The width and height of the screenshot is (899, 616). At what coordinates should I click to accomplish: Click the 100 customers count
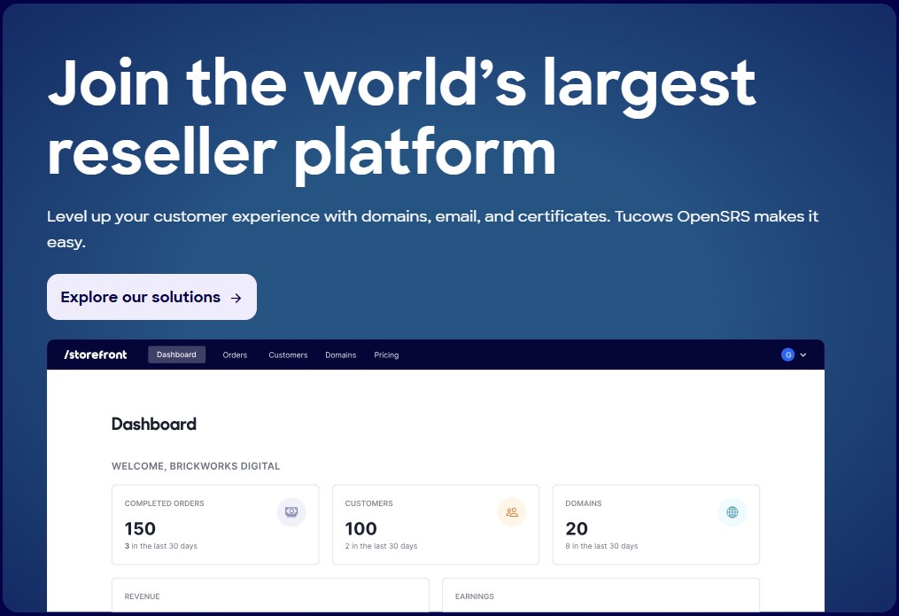pyautogui.click(x=360, y=528)
